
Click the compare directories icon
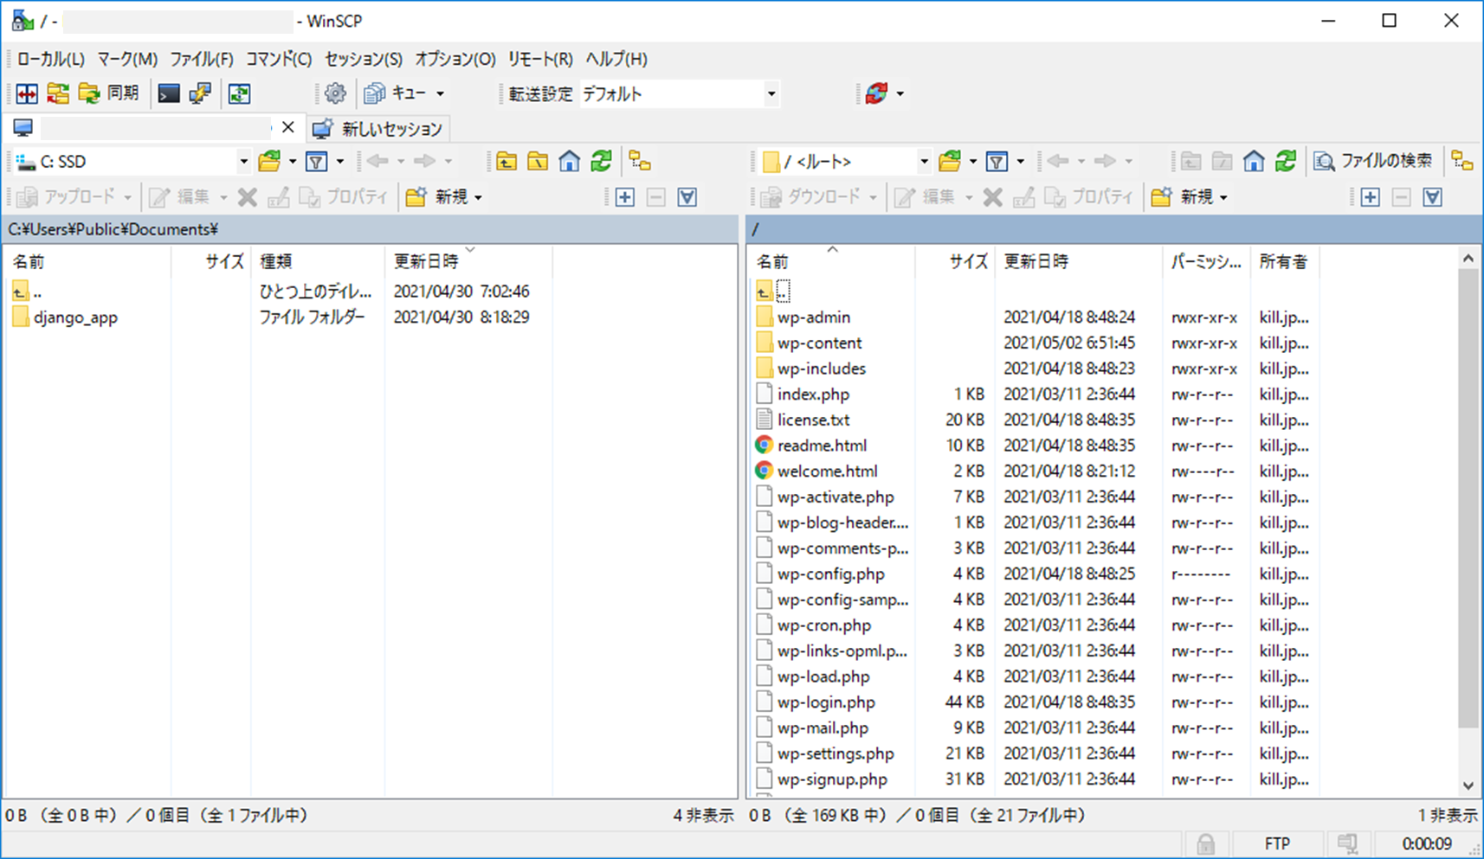pos(27,93)
